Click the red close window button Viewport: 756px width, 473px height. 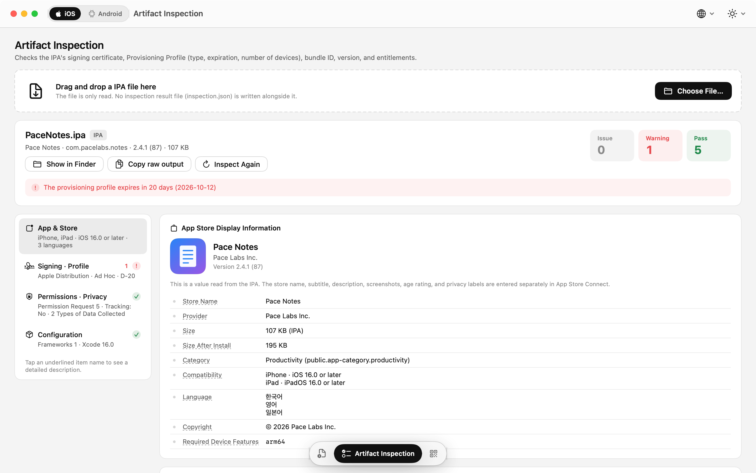13,14
